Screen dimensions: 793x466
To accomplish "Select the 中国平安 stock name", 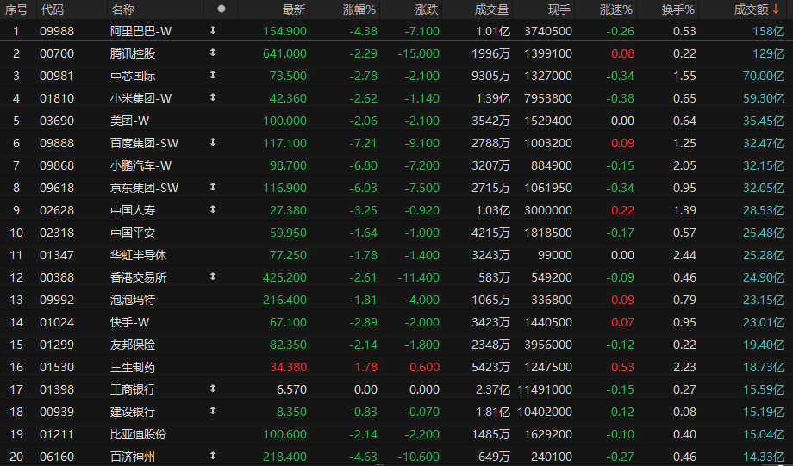I will click(133, 233).
